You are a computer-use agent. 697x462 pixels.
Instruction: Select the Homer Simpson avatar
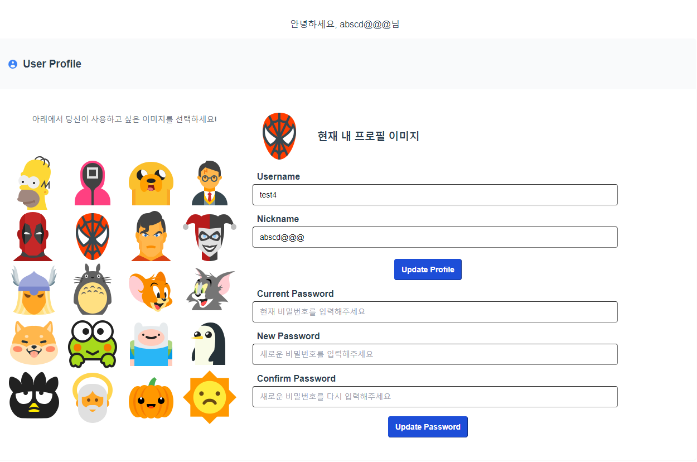tap(34, 183)
